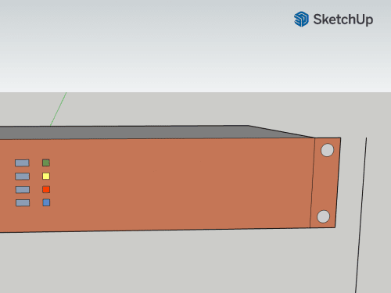Select the green square indicator
Image resolution: width=391 pixels, height=293 pixels.
point(46,163)
